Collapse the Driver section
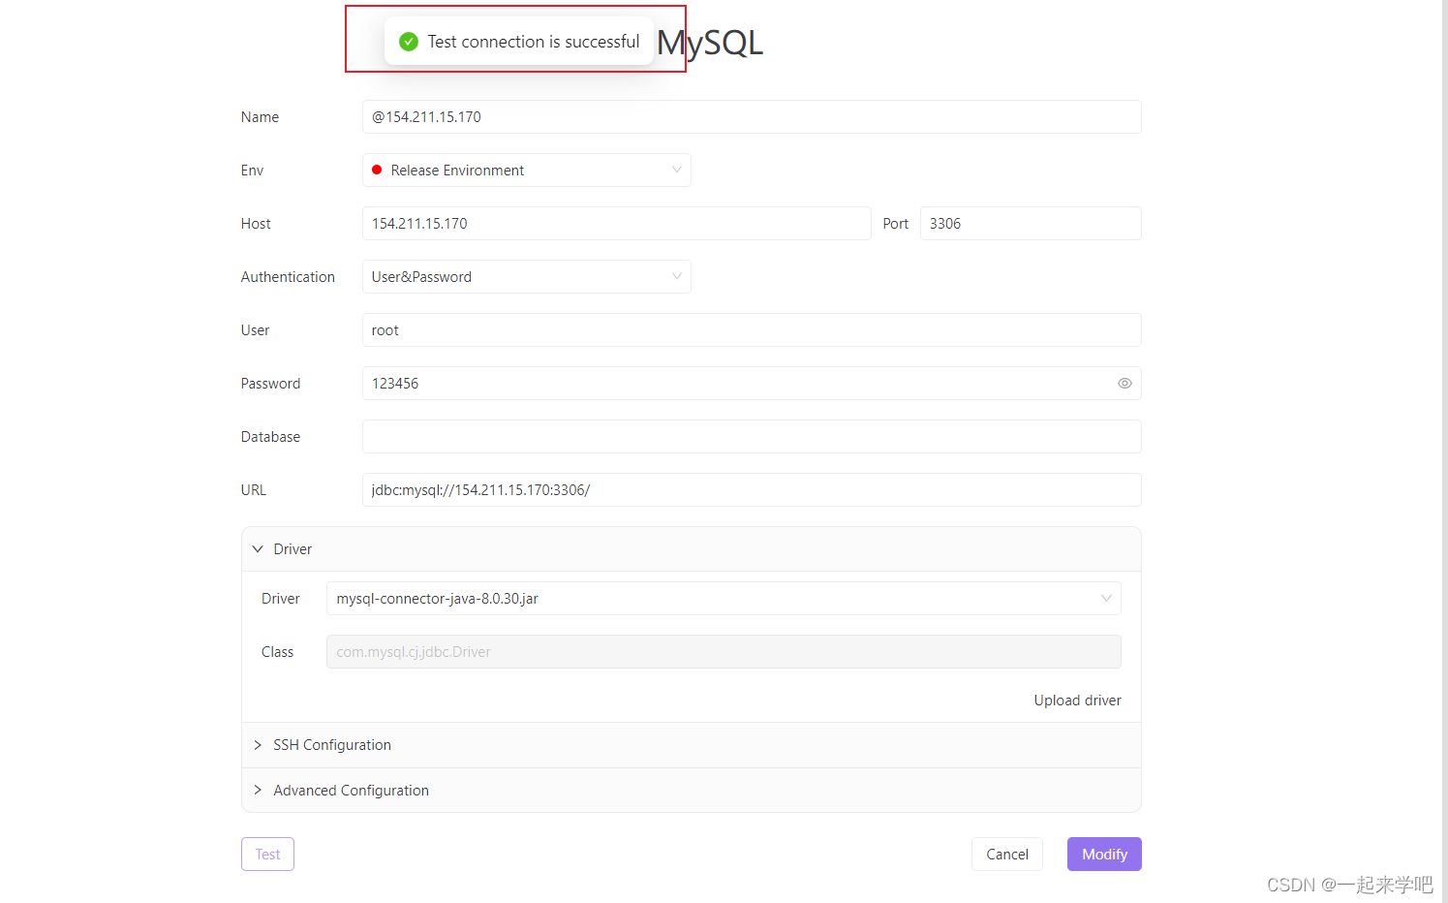The width and height of the screenshot is (1448, 903). pyautogui.click(x=691, y=549)
